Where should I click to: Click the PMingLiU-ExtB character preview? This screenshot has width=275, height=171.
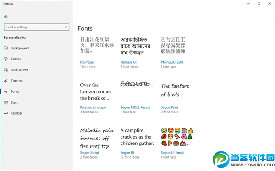(x=173, y=46)
